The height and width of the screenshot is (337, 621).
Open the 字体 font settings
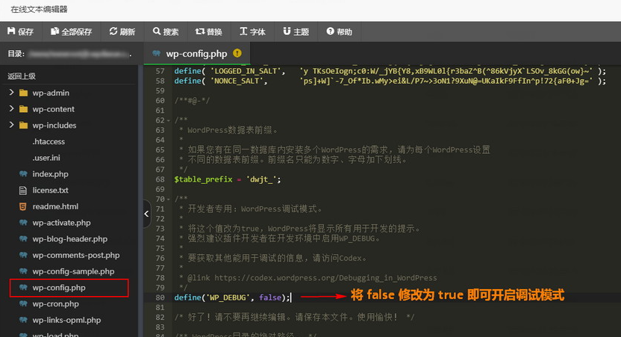[x=252, y=31]
